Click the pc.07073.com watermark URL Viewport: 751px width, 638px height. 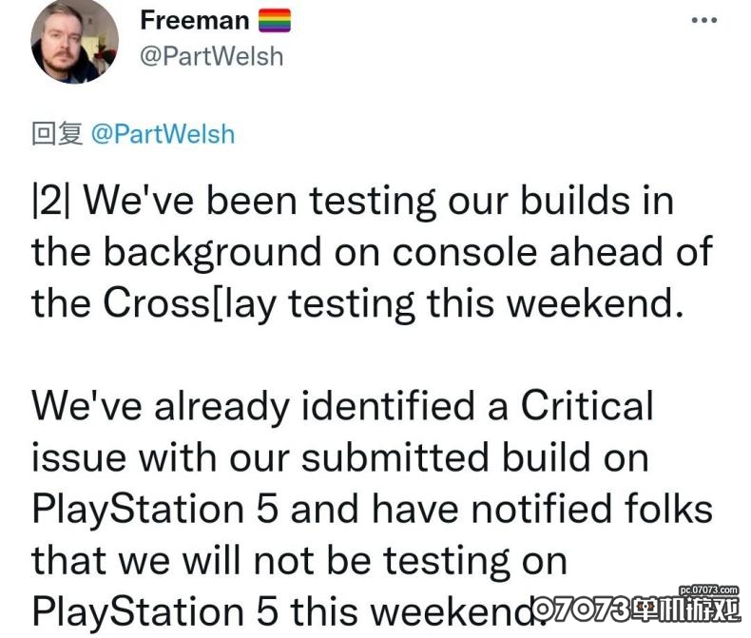tap(709, 590)
